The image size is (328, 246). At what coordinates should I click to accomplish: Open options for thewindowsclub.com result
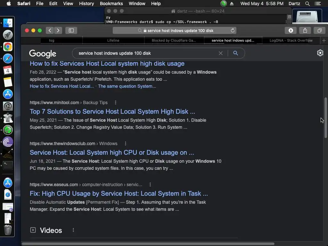tap(126, 143)
